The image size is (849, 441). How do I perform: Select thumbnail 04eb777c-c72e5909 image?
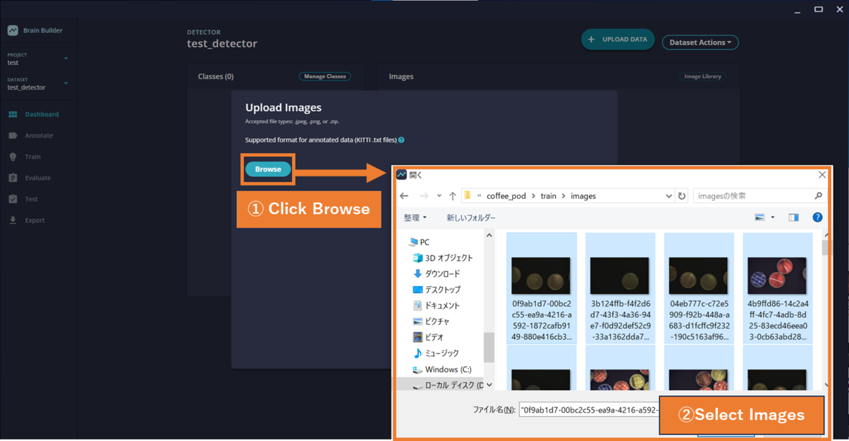pos(699,288)
